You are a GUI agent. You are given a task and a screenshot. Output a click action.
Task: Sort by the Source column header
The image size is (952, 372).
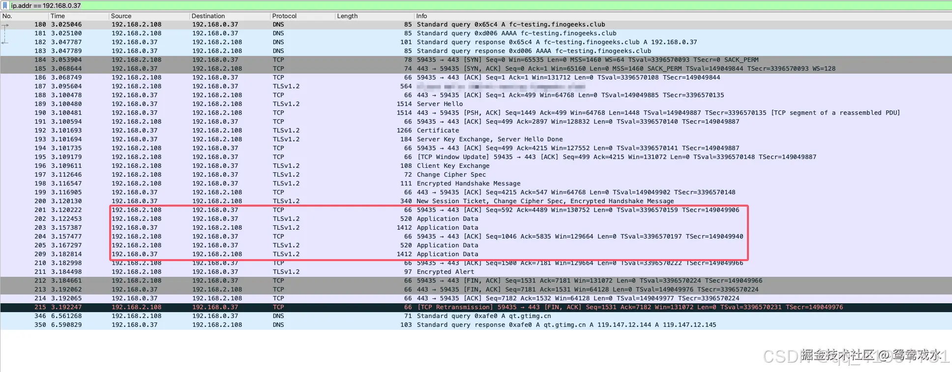(149, 16)
